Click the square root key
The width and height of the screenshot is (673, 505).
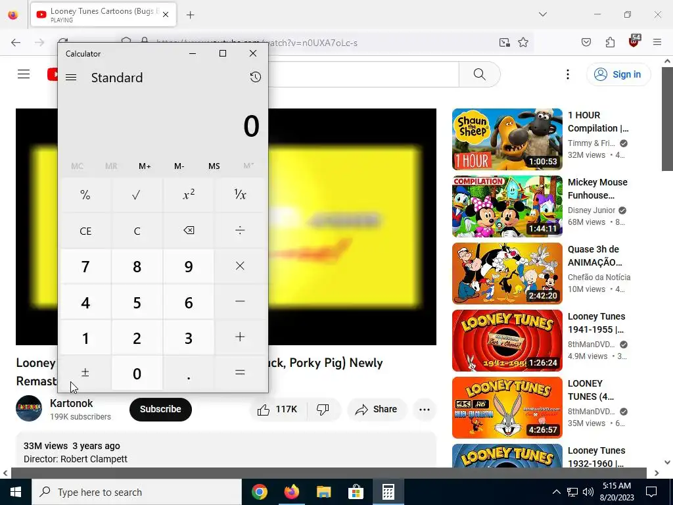pyautogui.click(x=137, y=195)
